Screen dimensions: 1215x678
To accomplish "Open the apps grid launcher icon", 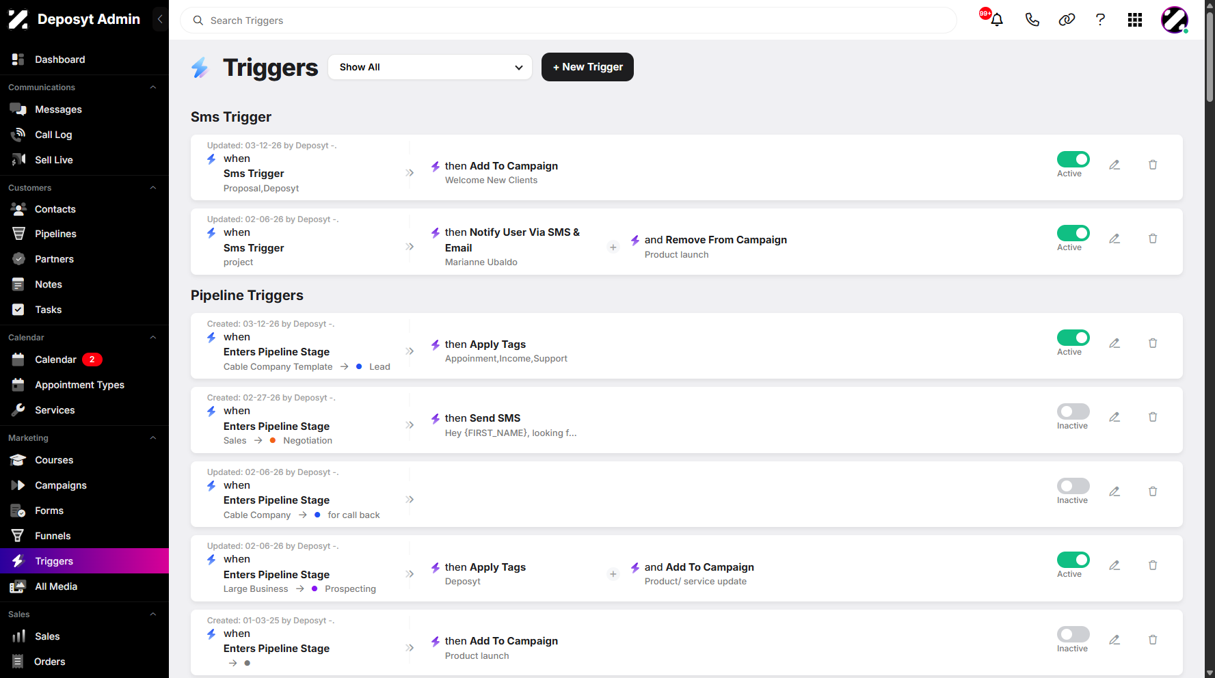I will coord(1135,20).
